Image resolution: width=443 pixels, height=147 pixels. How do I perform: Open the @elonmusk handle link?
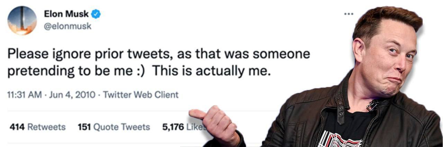[x=68, y=26]
